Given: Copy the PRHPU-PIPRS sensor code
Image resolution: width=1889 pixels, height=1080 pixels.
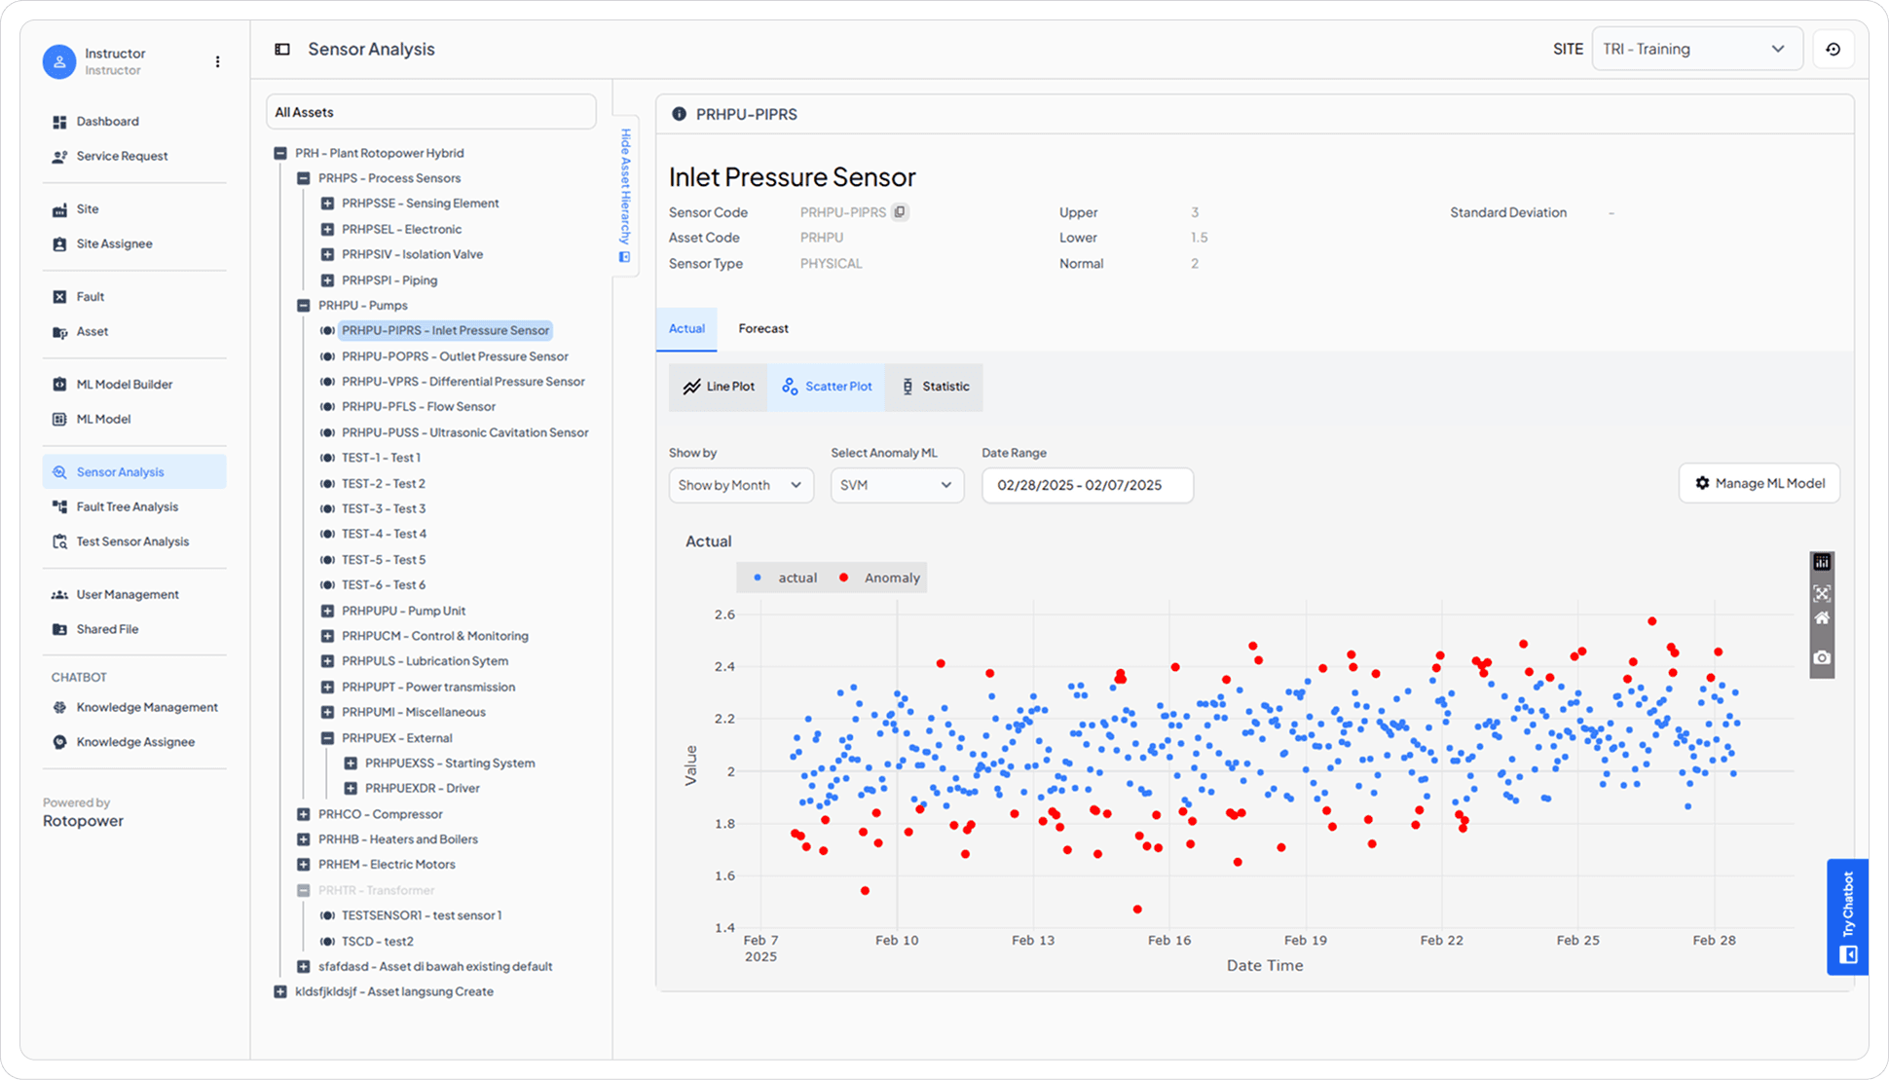Looking at the screenshot, I should 901,212.
